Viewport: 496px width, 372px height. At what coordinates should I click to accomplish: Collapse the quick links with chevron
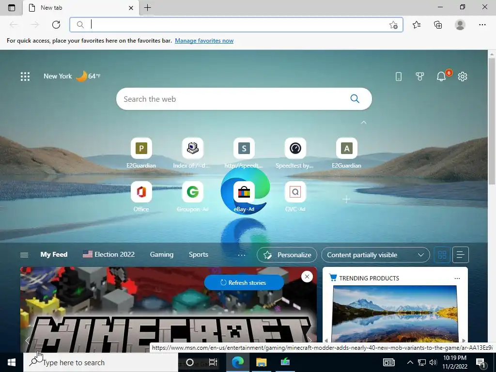coord(364,122)
